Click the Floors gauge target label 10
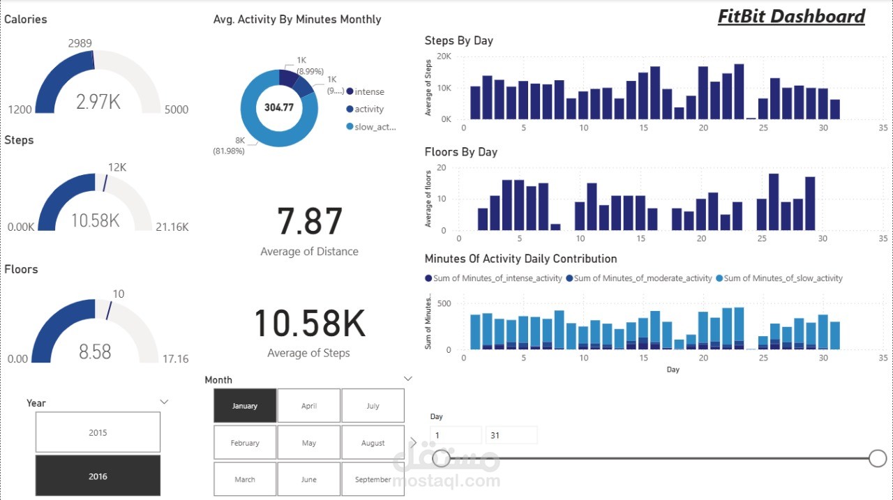 point(119,294)
